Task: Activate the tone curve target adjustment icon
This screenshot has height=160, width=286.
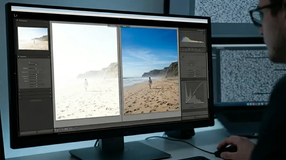Action: (182, 83)
